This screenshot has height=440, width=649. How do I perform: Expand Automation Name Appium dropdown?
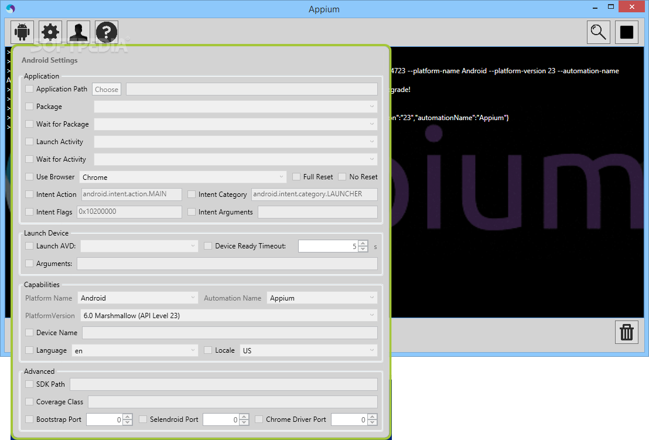(322, 298)
